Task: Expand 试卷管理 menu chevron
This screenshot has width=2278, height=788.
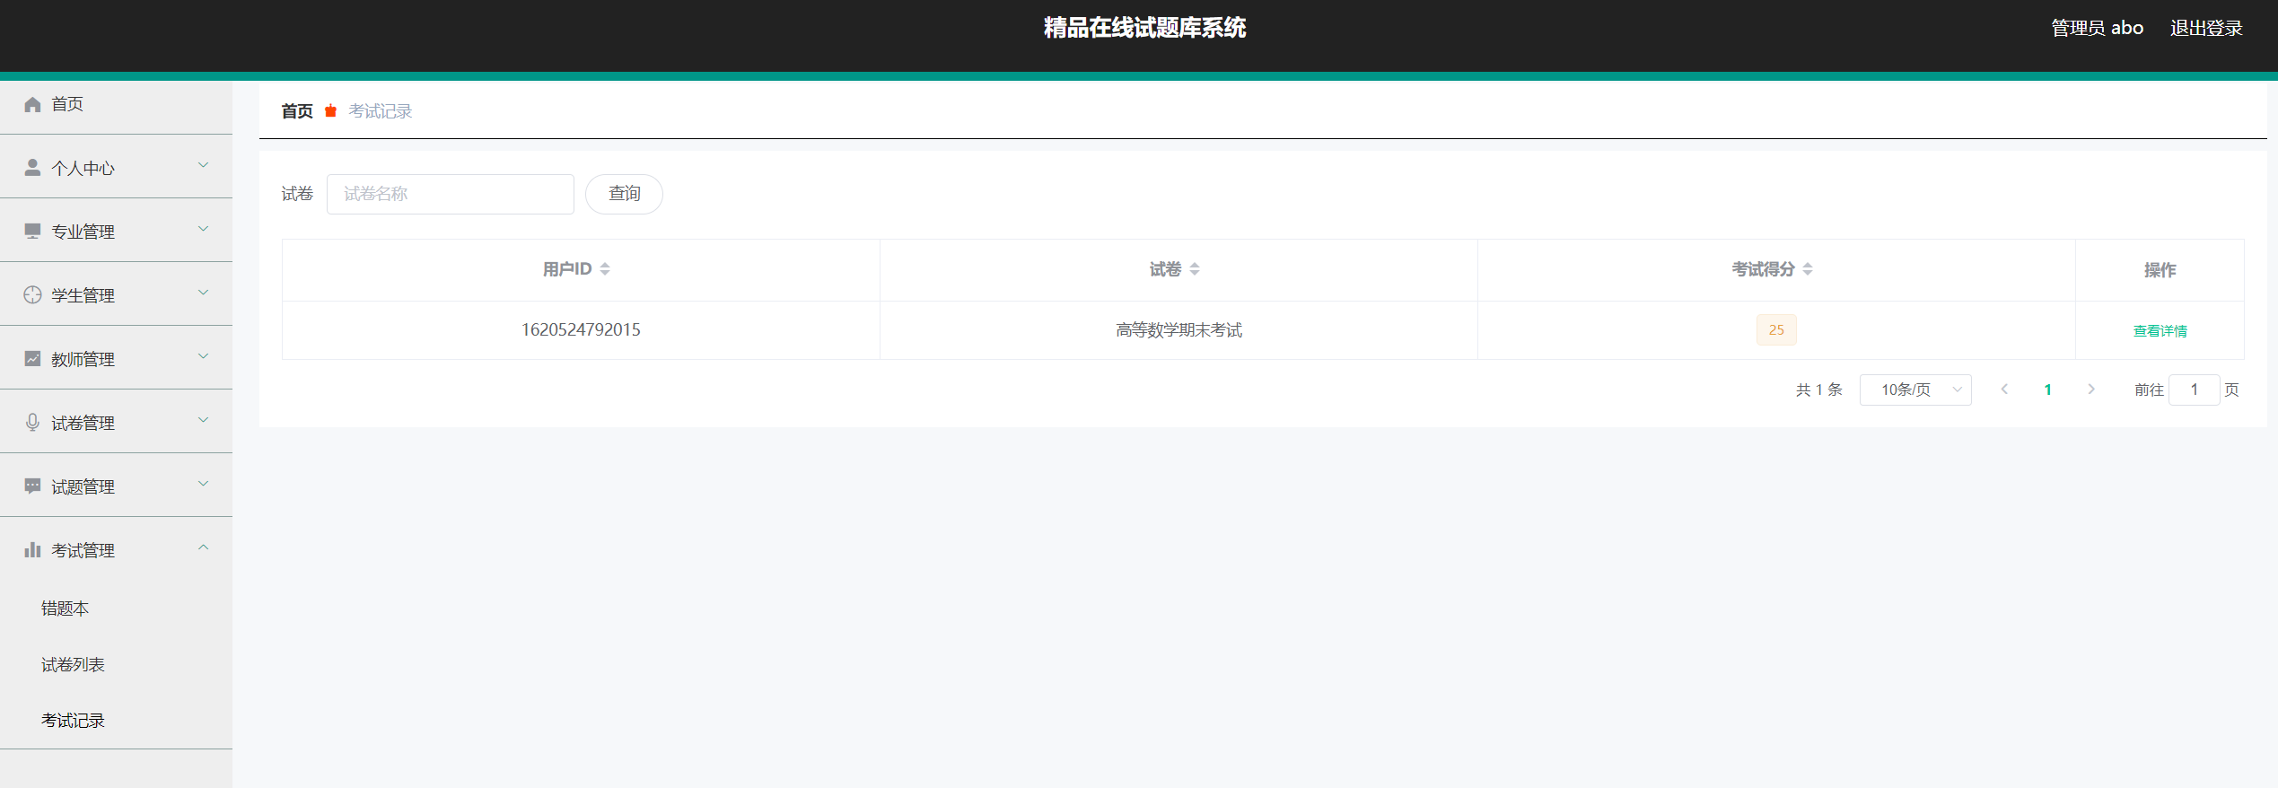Action: 204,420
